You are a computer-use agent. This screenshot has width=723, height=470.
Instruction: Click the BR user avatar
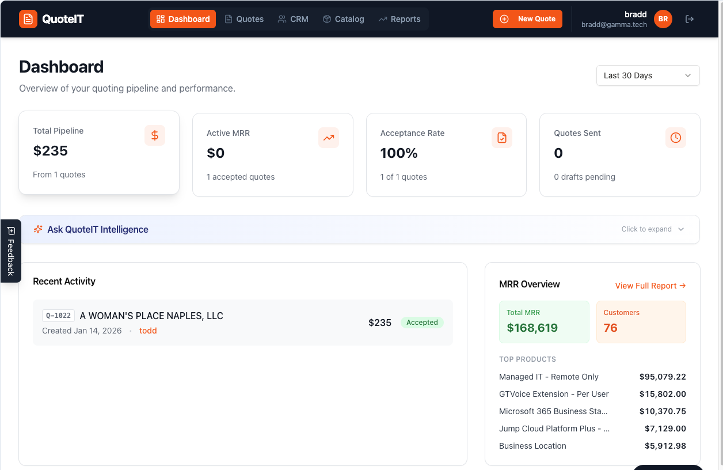(663, 19)
